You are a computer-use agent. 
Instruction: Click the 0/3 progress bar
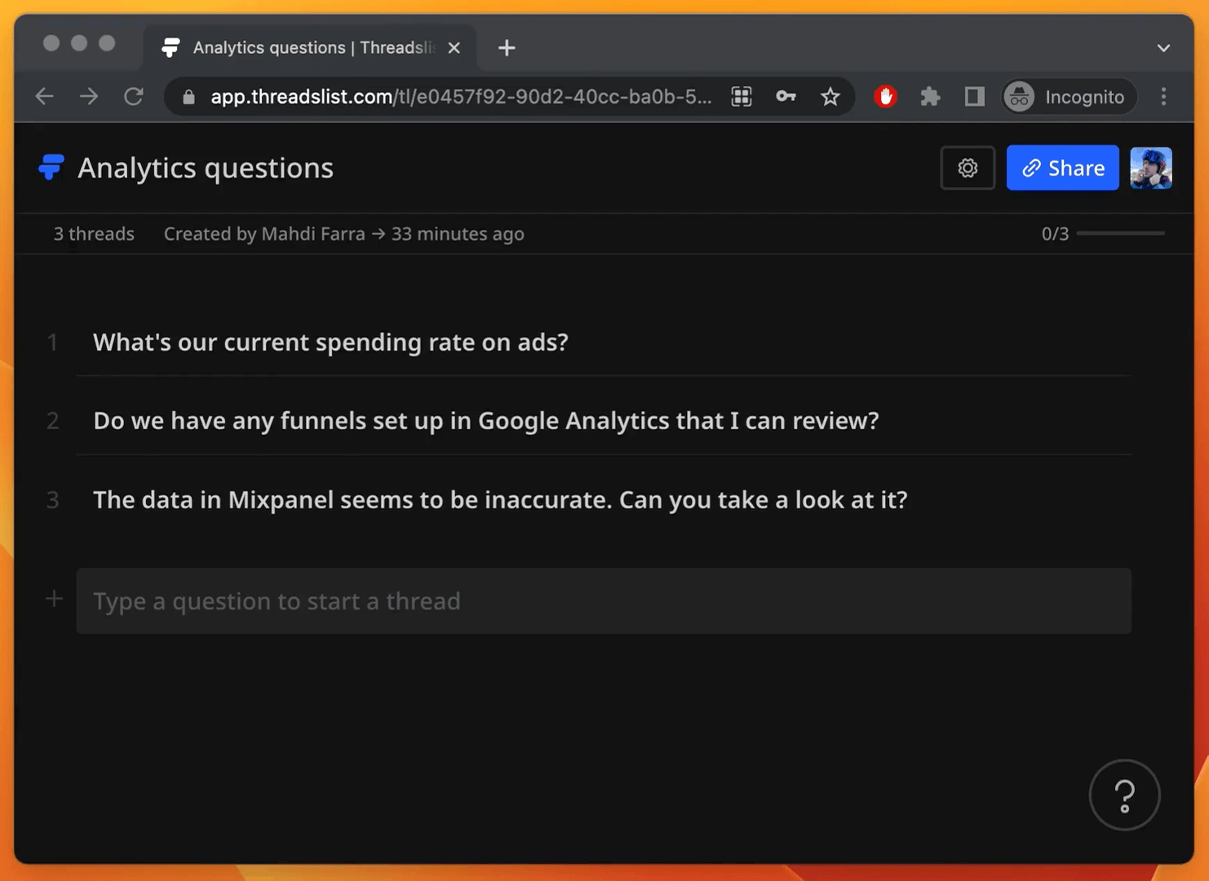coord(1121,233)
